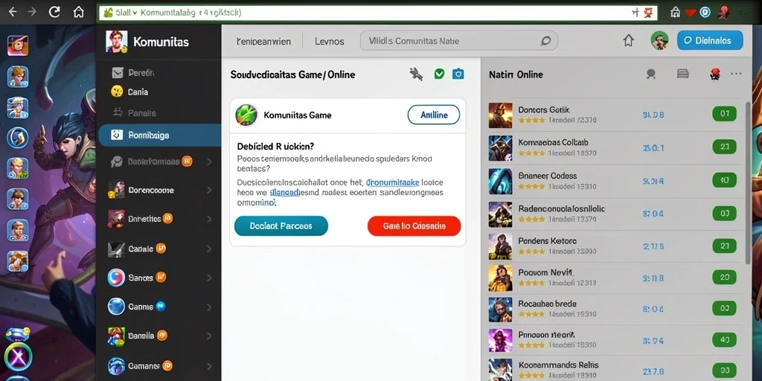The image size is (762, 381).
Task: Click the Sanoes blue-red ball icon
Action: (x=116, y=278)
